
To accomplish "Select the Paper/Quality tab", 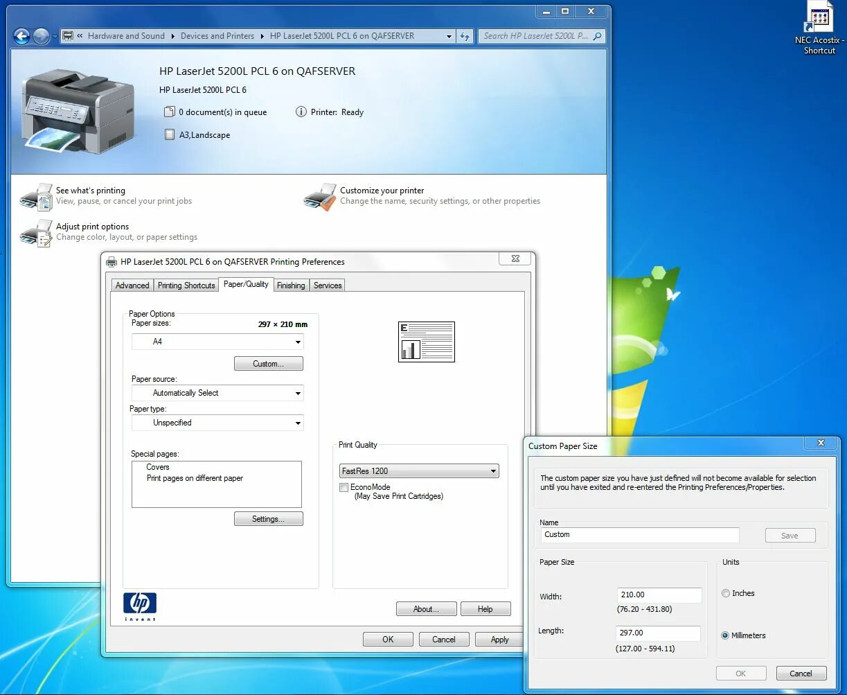I will [246, 284].
